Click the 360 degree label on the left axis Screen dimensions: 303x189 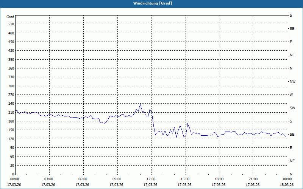click(x=10, y=68)
